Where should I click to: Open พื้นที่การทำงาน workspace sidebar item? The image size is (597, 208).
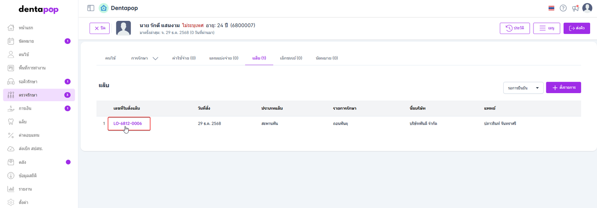point(39,68)
